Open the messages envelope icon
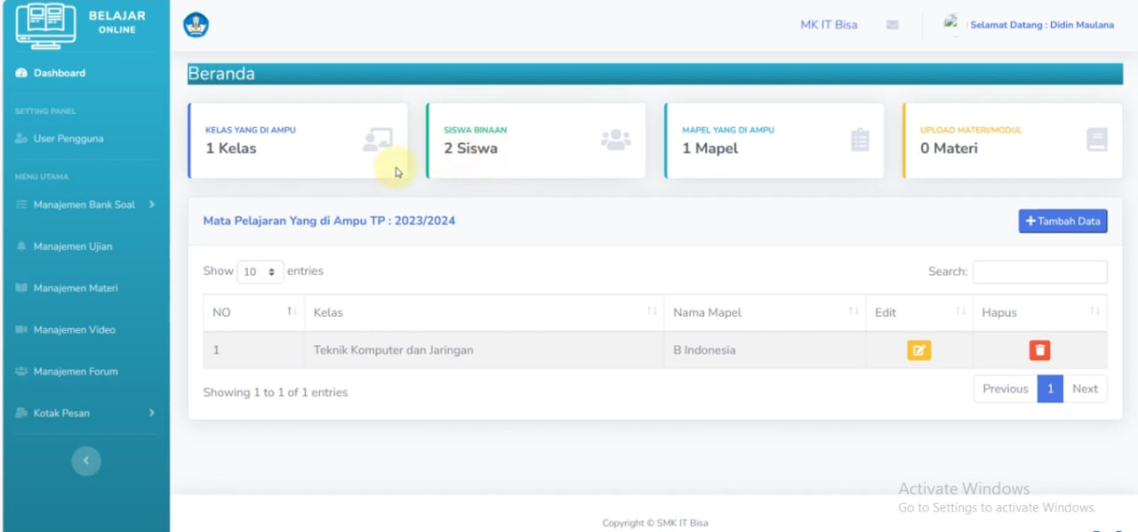 893,24
